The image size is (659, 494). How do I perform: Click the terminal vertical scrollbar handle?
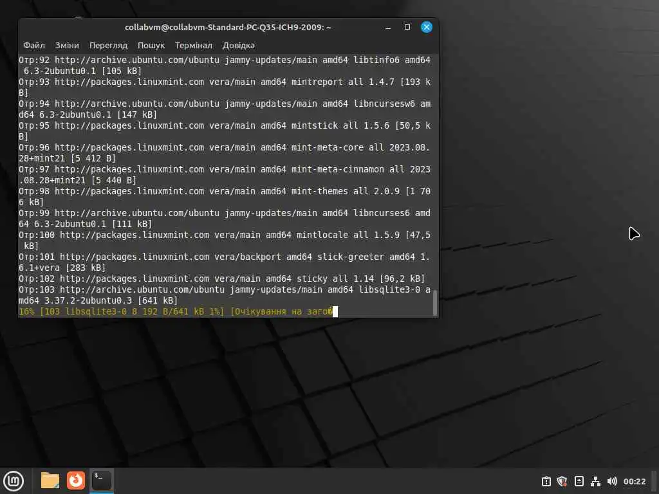pyautogui.click(x=435, y=302)
